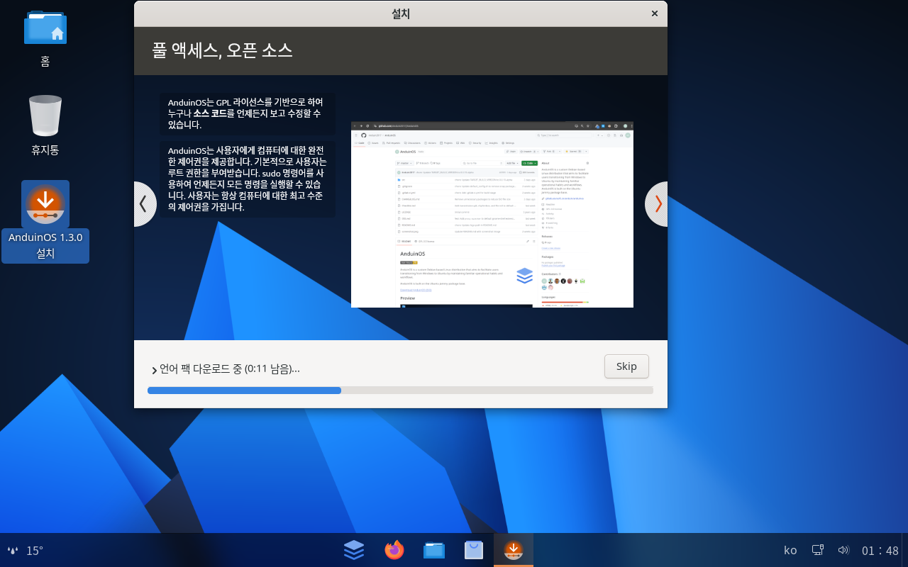Viewport: 908px width, 567px height.
Task: Open the AnduinOS start menu in the taskbar
Action: 354,550
